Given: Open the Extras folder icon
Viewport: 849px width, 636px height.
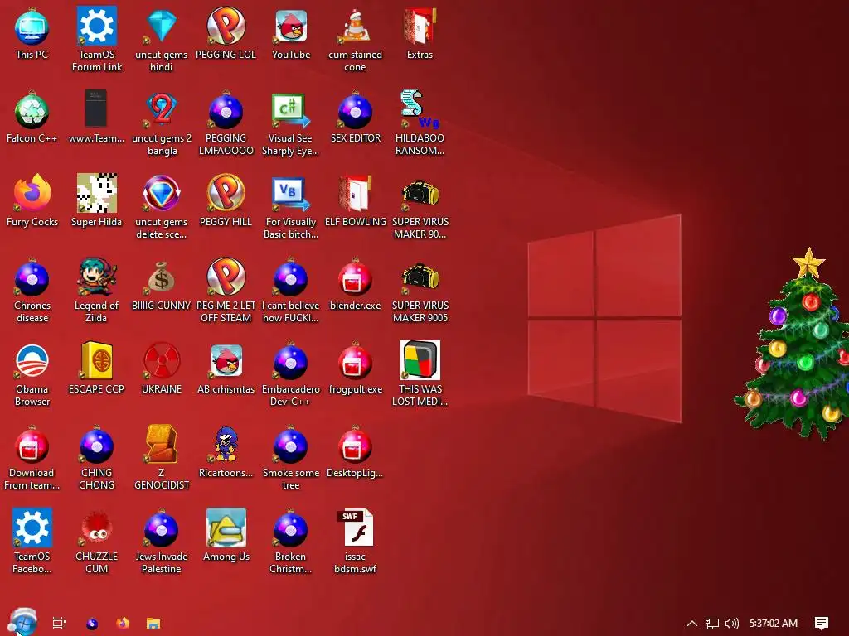Looking at the screenshot, I should click(x=420, y=33).
